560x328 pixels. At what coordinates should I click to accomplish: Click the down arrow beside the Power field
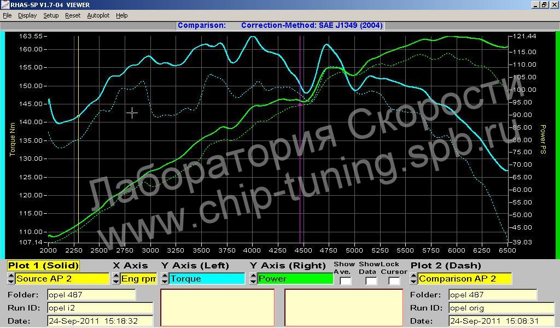coord(253,281)
